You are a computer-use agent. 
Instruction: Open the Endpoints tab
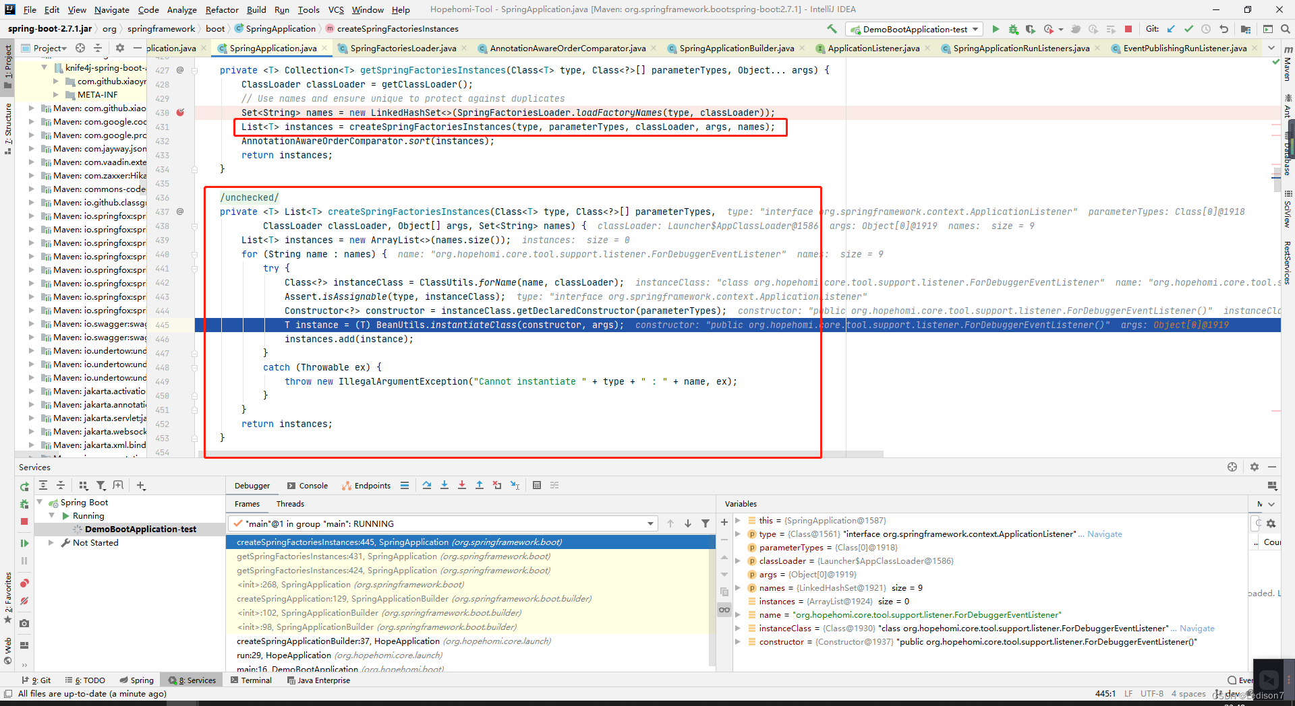[x=366, y=485]
